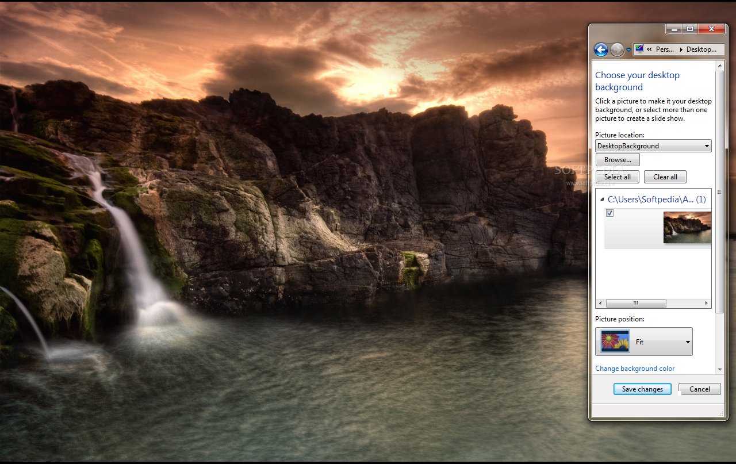Open the Change background color link
Image resolution: width=736 pixels, height=464 pixels.
[635, 369]
